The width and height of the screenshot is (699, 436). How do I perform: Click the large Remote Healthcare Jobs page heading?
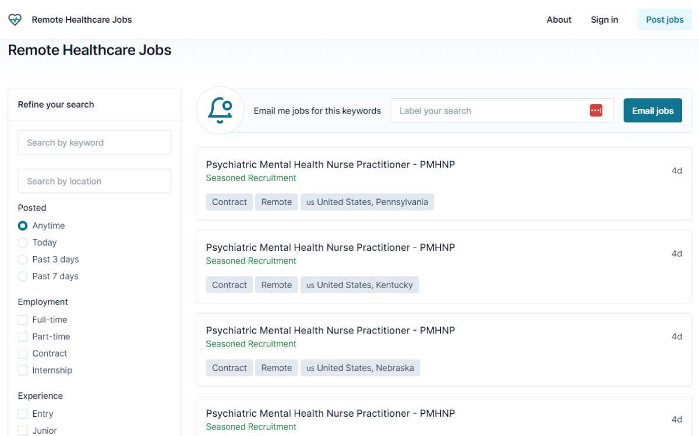[90, 50]
